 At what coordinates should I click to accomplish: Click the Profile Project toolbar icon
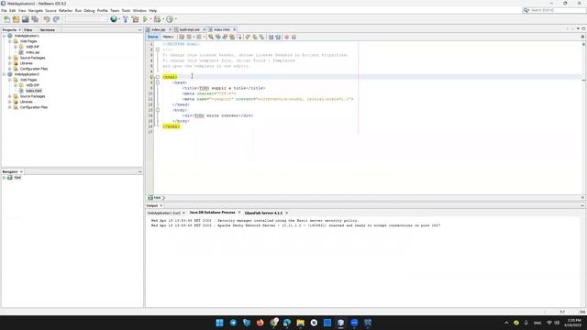[x=170, y=19]
